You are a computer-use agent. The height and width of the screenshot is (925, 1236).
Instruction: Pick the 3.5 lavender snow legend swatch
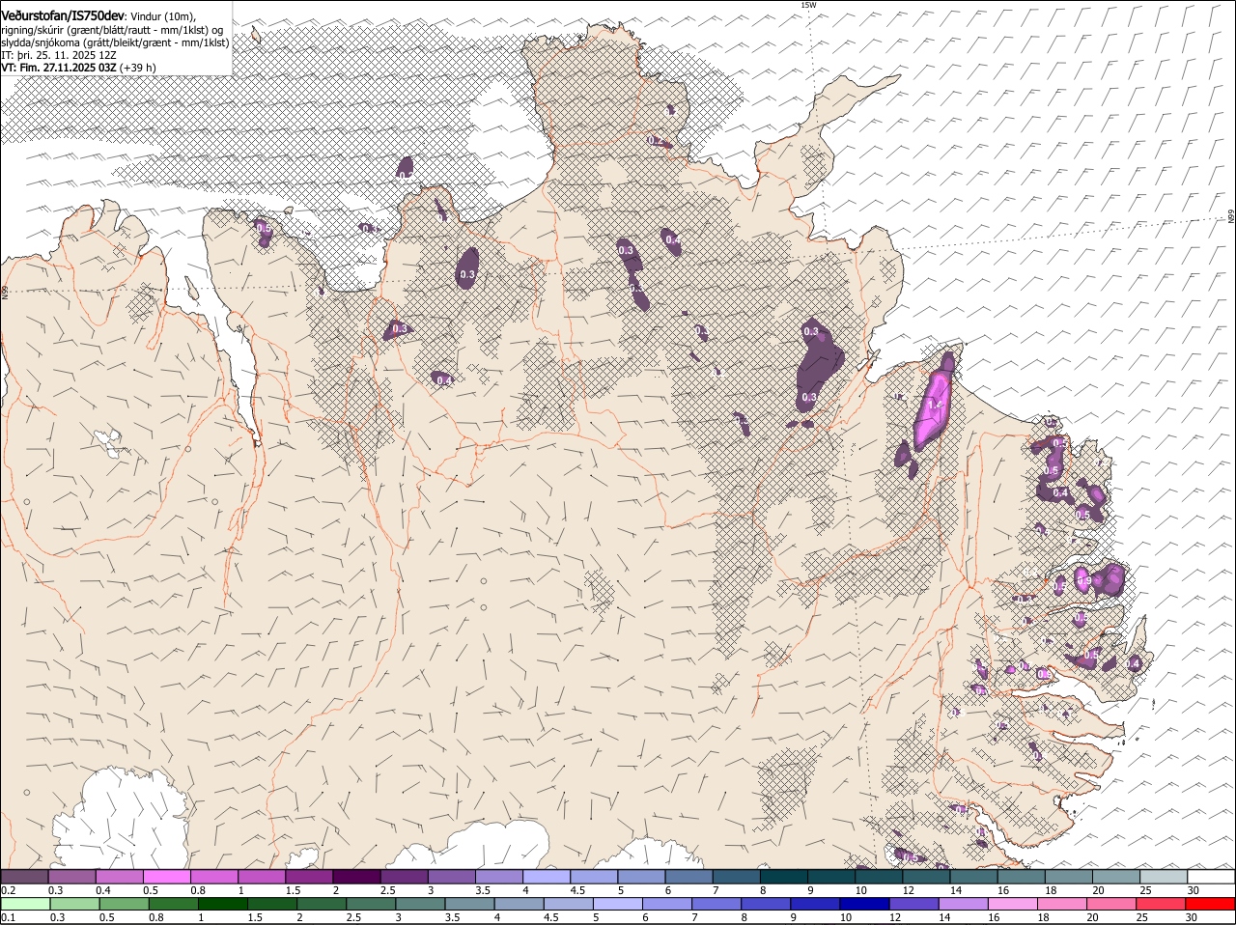point(499,877)
